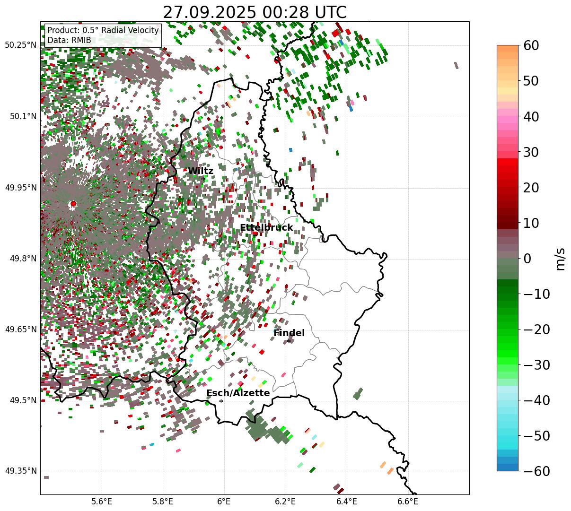Click the 6.4°E longitude tick label
The image size is (571, 511).
point(346,501)
